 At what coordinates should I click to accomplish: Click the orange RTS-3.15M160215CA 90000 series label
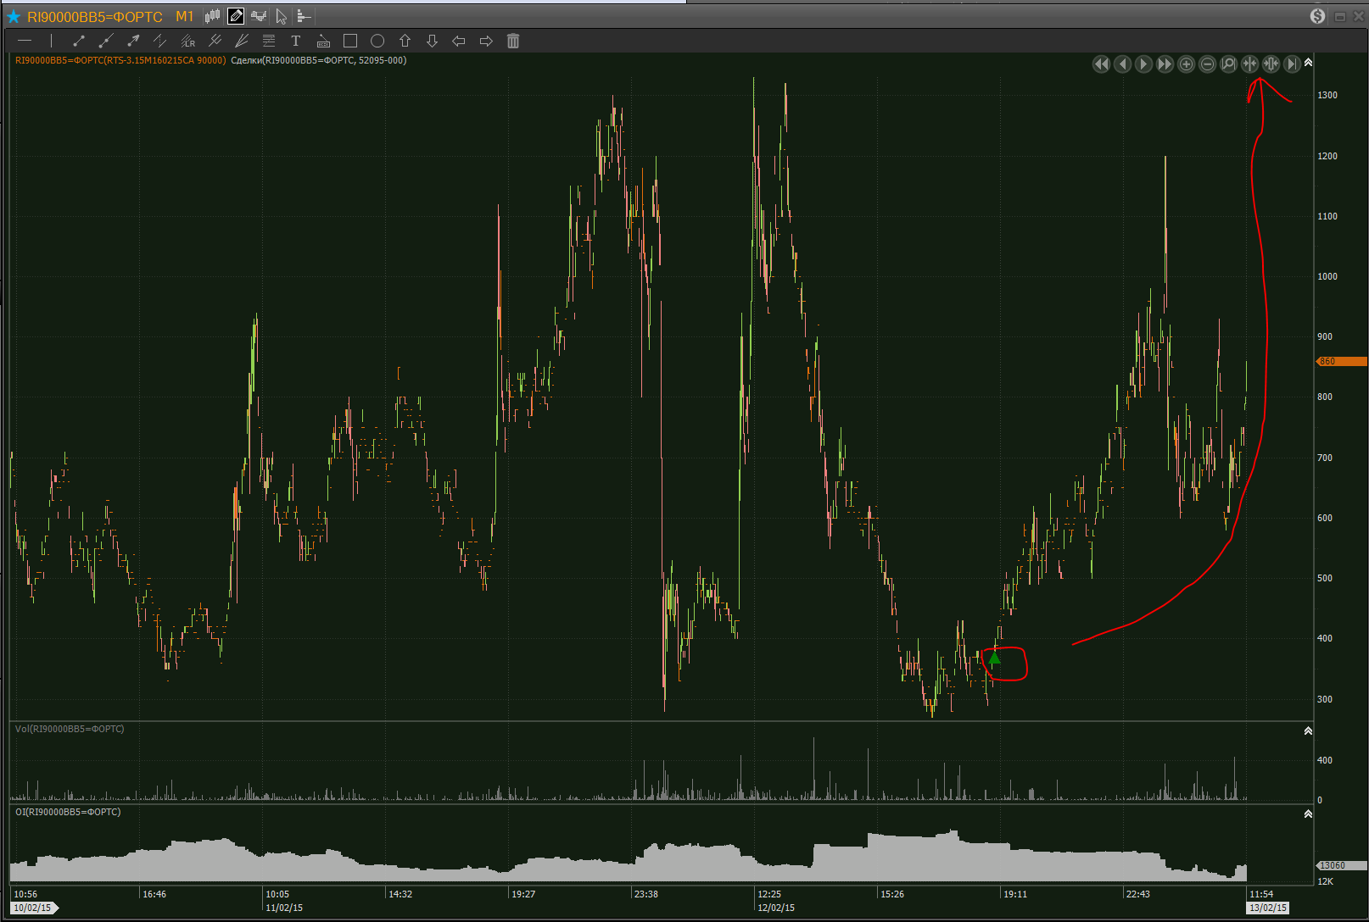120,60
